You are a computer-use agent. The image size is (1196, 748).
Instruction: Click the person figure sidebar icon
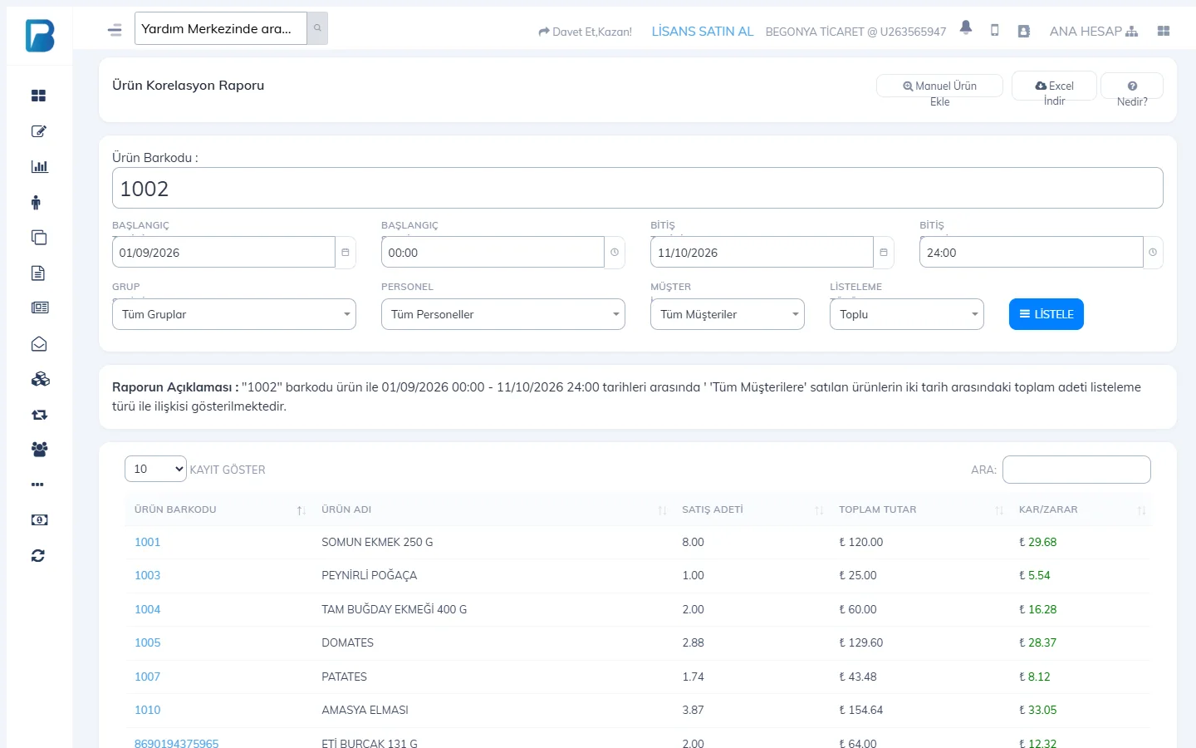tap(36, 202)
